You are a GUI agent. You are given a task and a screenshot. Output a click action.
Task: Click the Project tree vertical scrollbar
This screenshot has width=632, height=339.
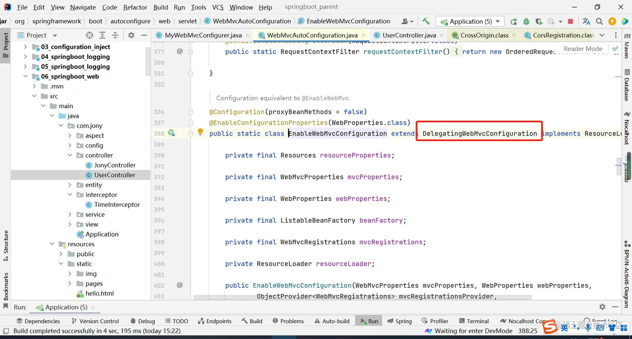tap(148, 61)
